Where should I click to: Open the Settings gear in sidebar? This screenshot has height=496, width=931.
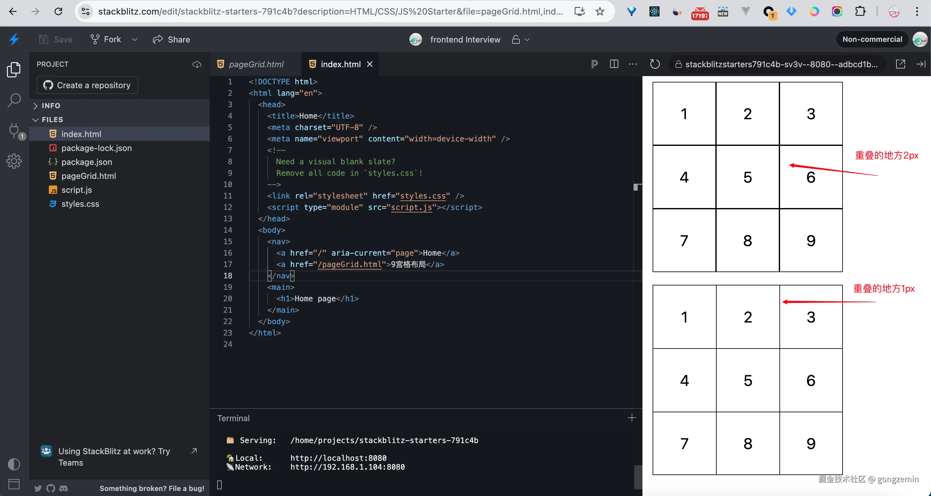pyautogui.click(x=14, y=161)
